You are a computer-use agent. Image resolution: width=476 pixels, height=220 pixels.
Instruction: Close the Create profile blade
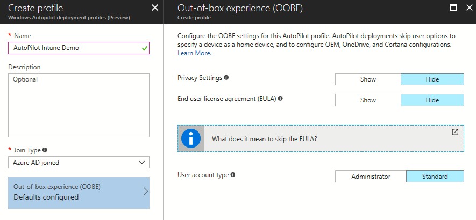tap(155, 8)
